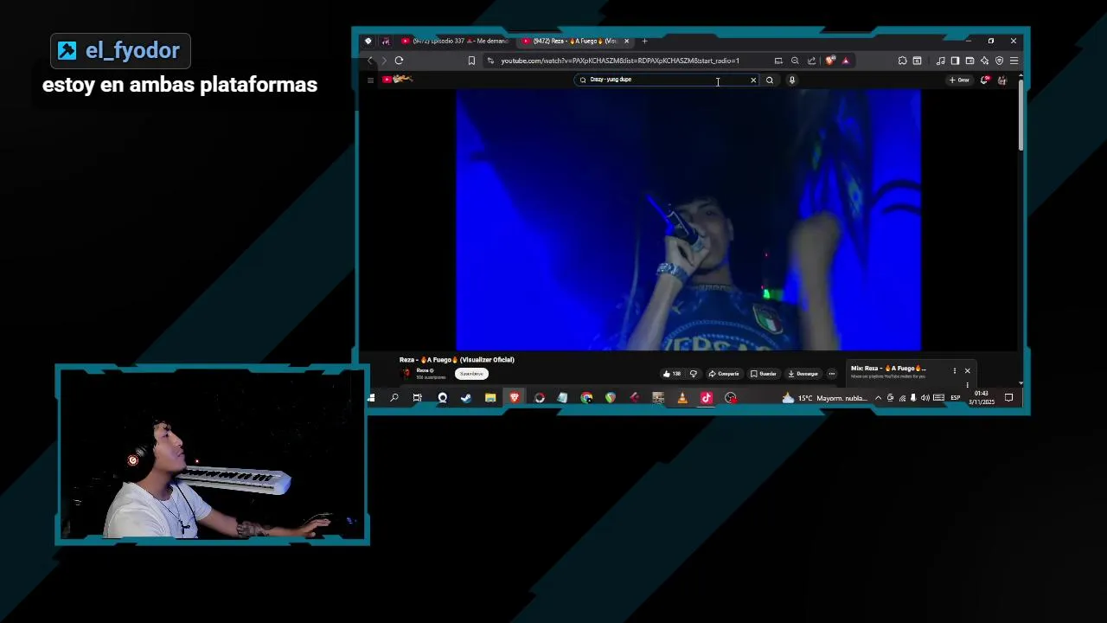Open the Brave main menu
The image size is (1107, 623).
pyautogui.click(x=1014, y=61)
